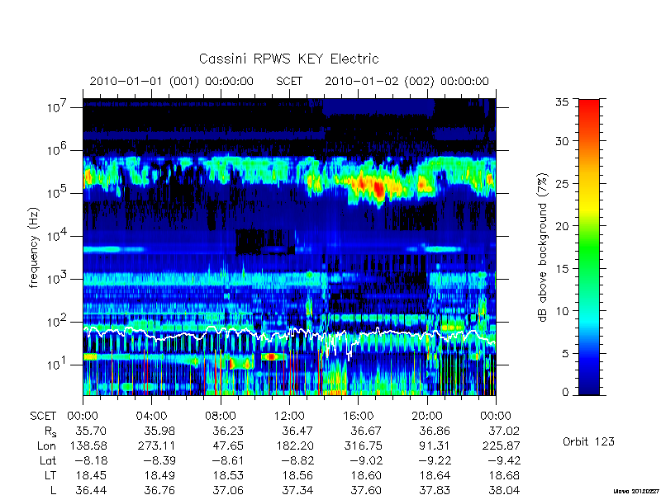This screenshot has height=495, width=661.
Task: Click the red intense emission in the spectrogram
Action: 378,189
